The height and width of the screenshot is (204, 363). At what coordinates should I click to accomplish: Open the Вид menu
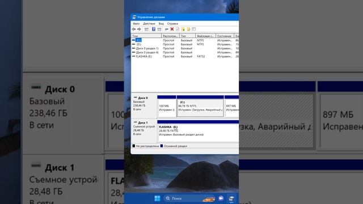[161, 24]
